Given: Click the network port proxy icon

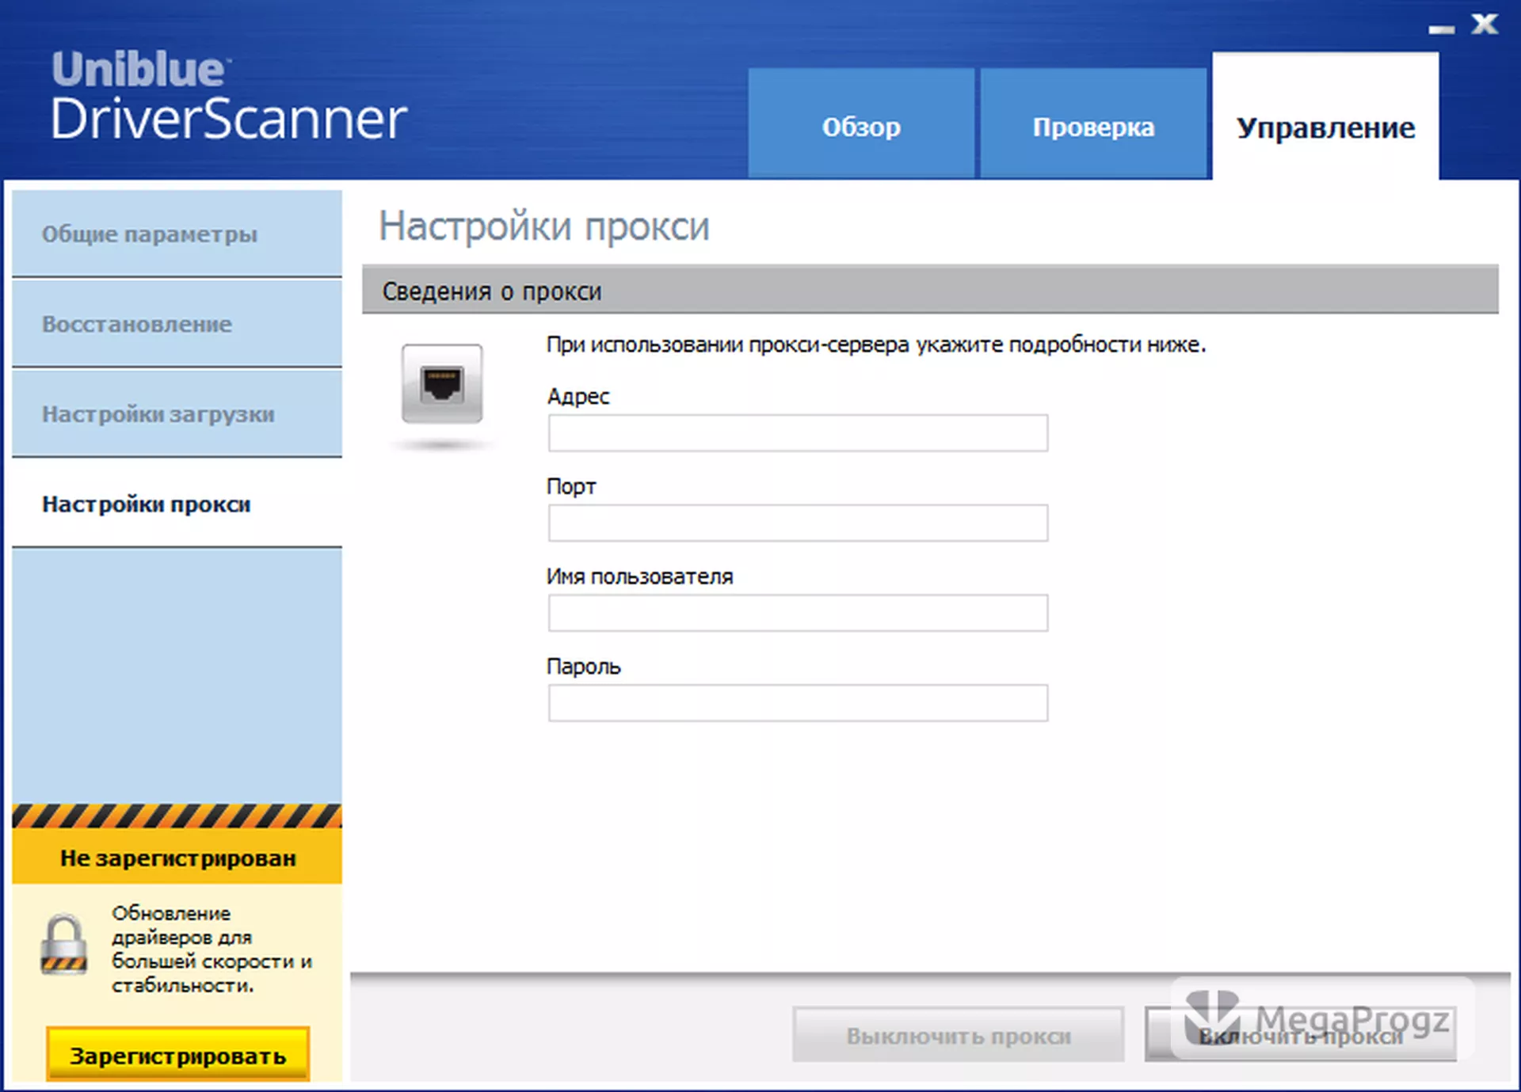Looking at the screenshot, I should pyautogui.click(x=441, y=384).
